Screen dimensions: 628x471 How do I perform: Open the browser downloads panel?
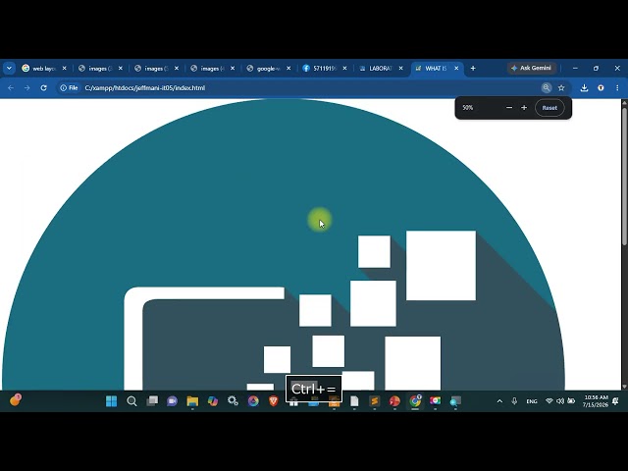(585, 87)
